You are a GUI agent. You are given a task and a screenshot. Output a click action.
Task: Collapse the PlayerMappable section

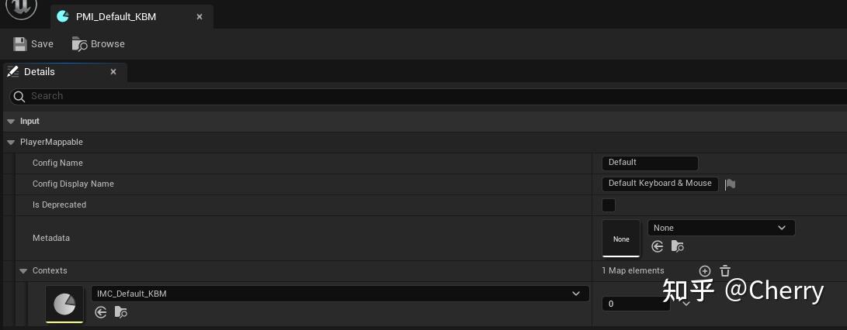pyautogui.click(x=11, y=143)
